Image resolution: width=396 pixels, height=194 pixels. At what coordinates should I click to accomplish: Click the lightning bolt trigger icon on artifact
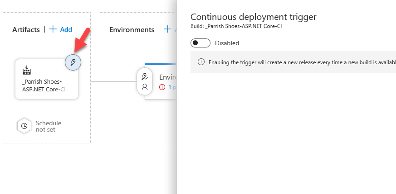[x=73, y=62]
